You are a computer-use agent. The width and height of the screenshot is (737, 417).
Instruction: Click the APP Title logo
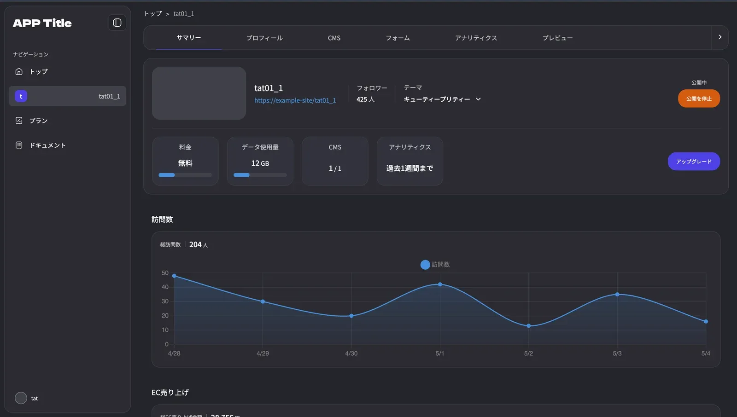pos(42,23)
